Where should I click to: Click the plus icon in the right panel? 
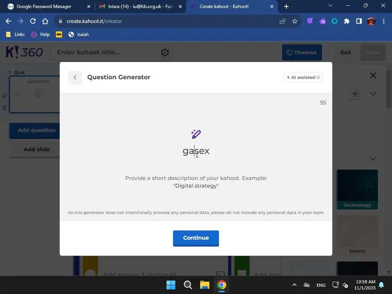click(354, 94)
